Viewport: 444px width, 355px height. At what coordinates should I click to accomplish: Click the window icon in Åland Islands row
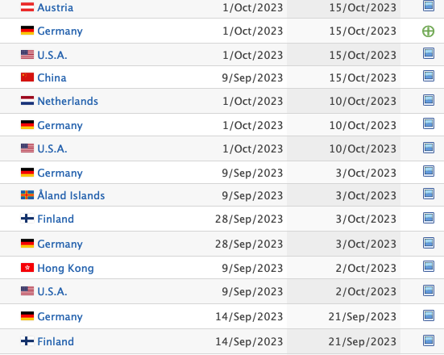click(429, 194)
